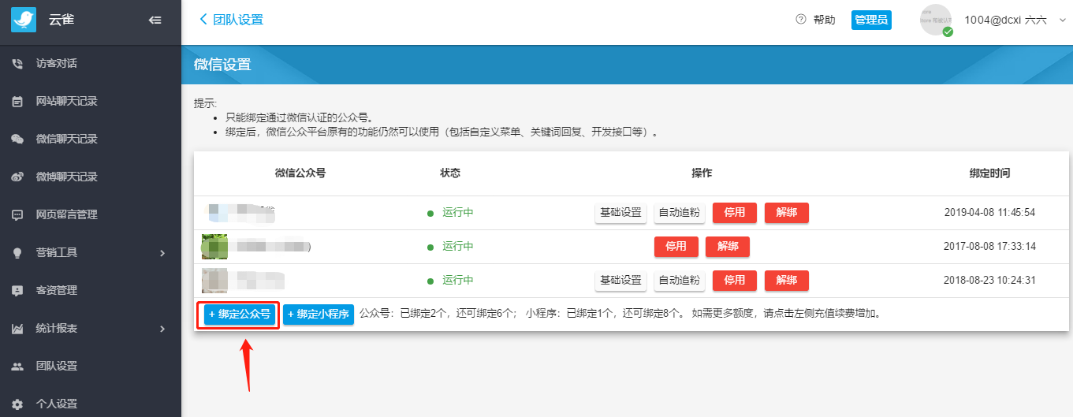Click the 网页留言管理 message icon
The width and height of the screenshot is (1073, 417).
[x=17, y=215]
